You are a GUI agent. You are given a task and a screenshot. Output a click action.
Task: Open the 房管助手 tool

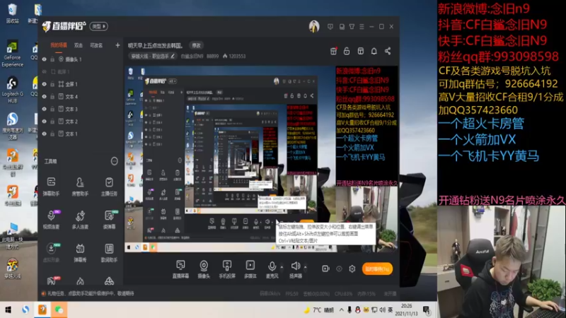(x=80, y=187)
